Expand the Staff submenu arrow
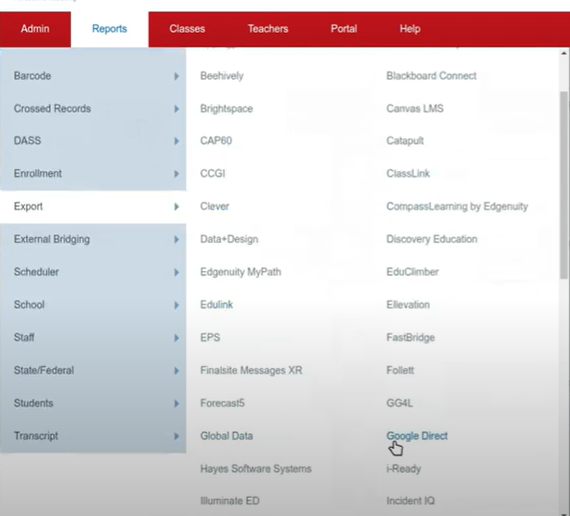 (177, 337)
